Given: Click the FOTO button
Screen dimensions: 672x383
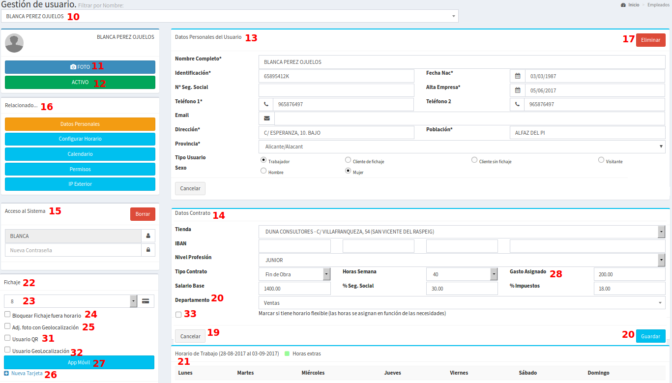Looking at the screenshot, I should tap(80, 67).
